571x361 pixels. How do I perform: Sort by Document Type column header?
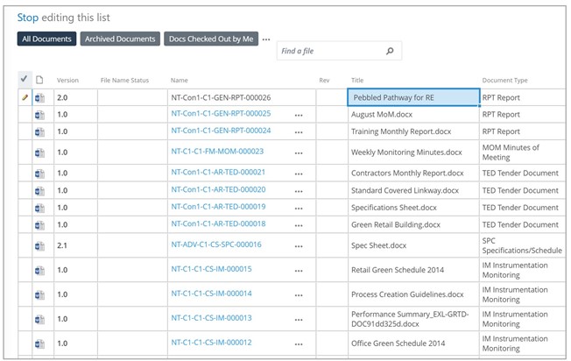[x=504, y=80]
